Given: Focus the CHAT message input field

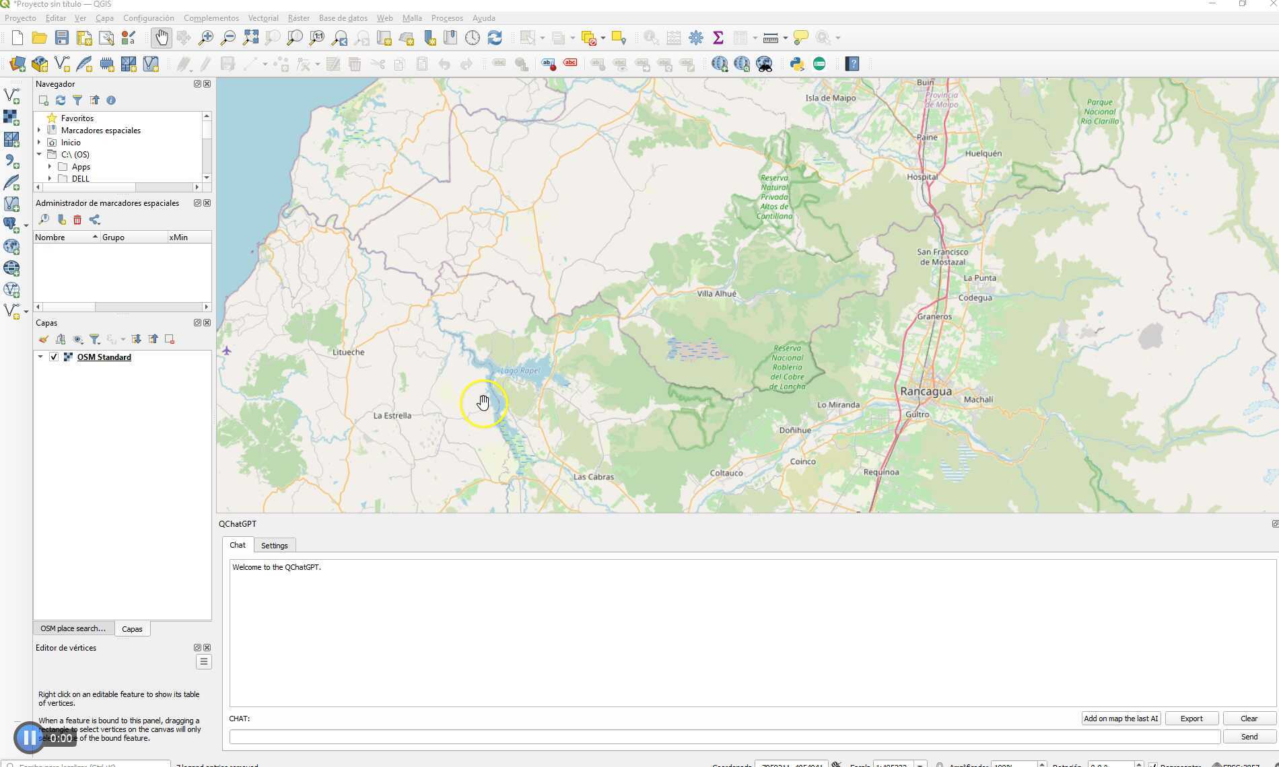Looking at the screenshot, I should [x=724, y=737].
